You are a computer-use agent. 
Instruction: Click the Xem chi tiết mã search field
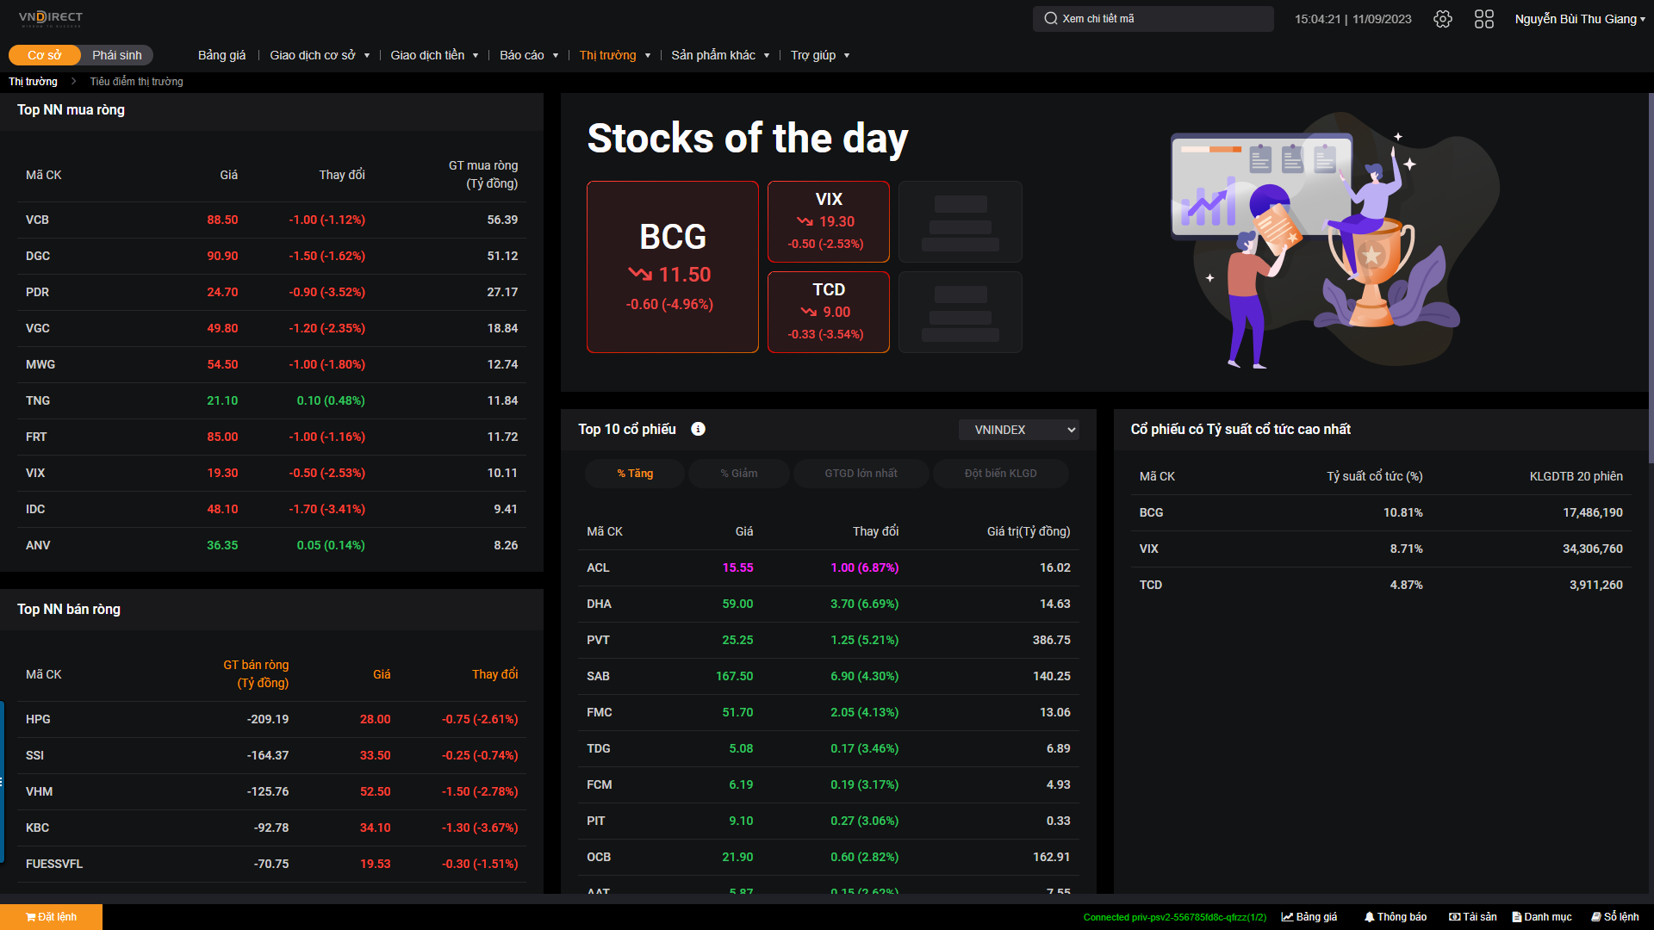pos(1153,19)
